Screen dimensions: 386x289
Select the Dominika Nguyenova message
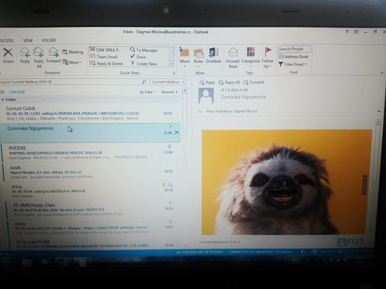point(90,133)
